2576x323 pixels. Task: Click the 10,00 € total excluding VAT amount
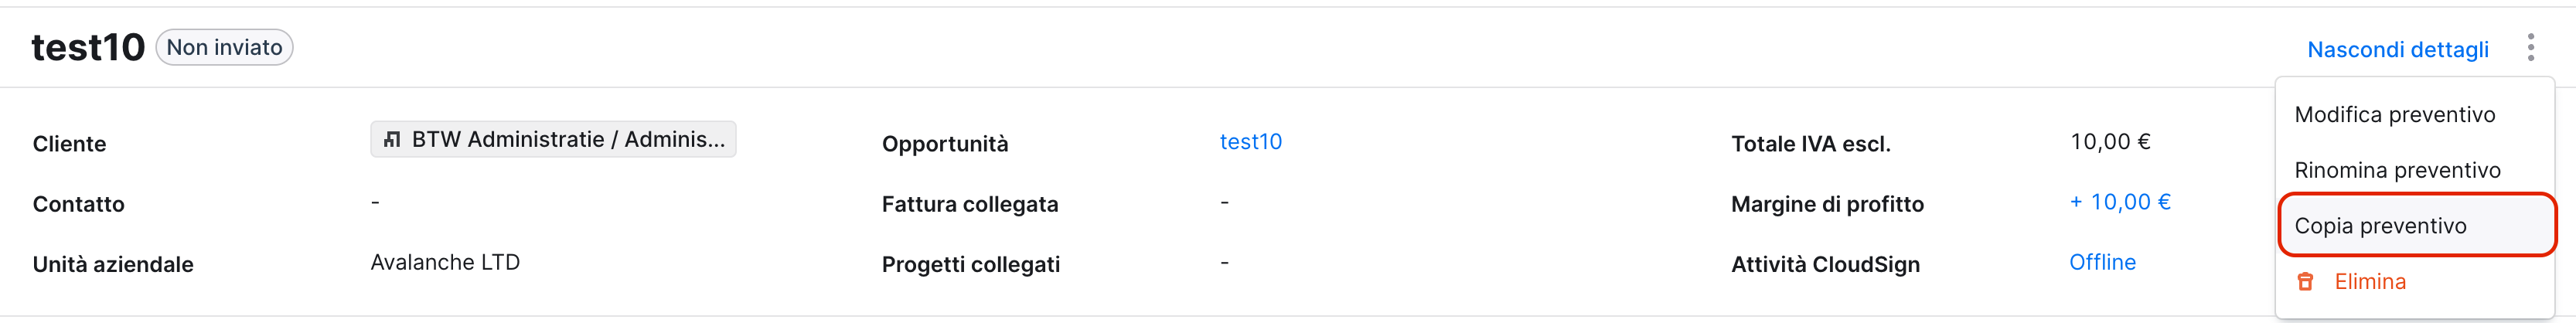[2110, 142]
